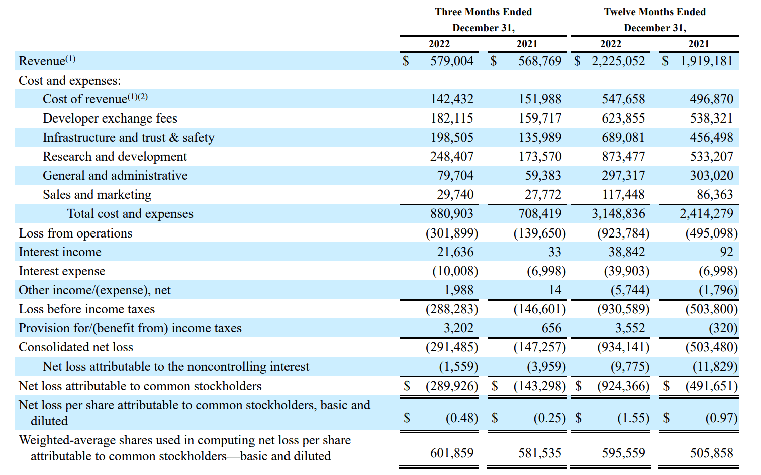Select the value 568,769
Viewport: 761px width, 475px height.
pos(540,61)
